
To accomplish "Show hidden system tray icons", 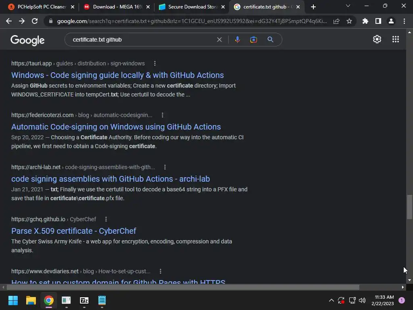I will click(332, 300).
